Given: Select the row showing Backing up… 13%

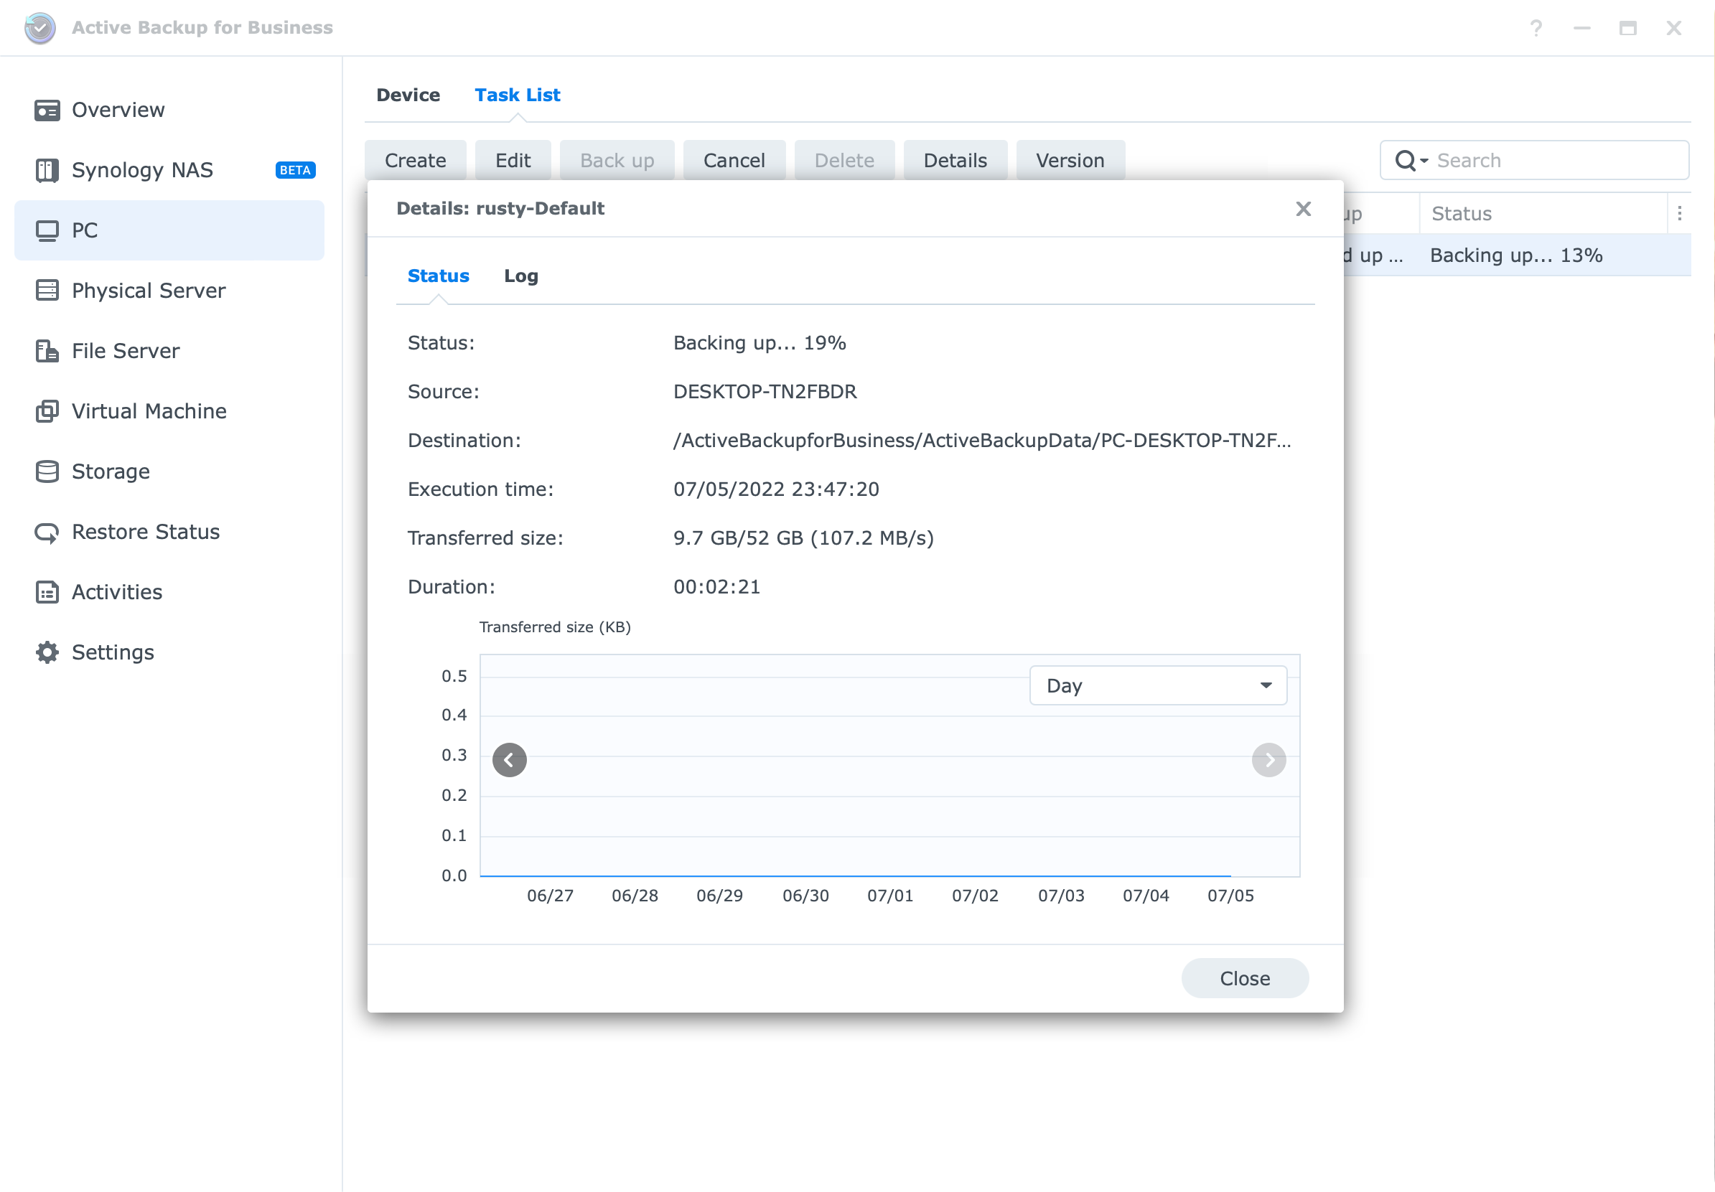Looking at the screenshot, I should pos(1516,255).
